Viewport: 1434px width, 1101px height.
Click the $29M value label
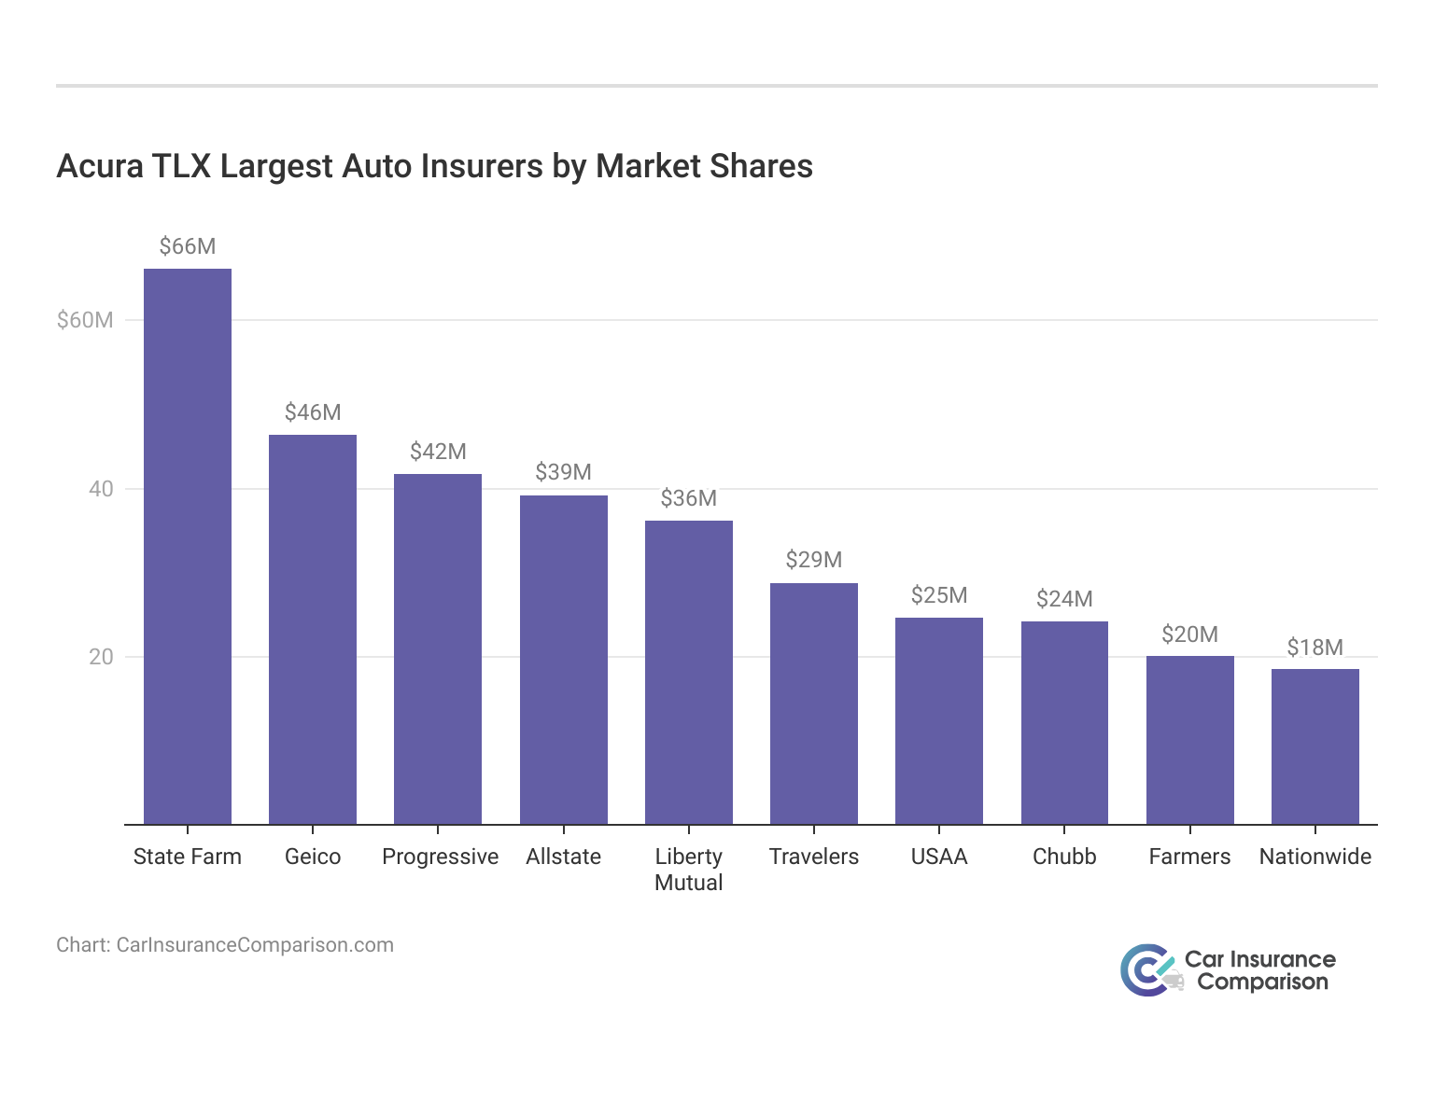coord(814,560)
